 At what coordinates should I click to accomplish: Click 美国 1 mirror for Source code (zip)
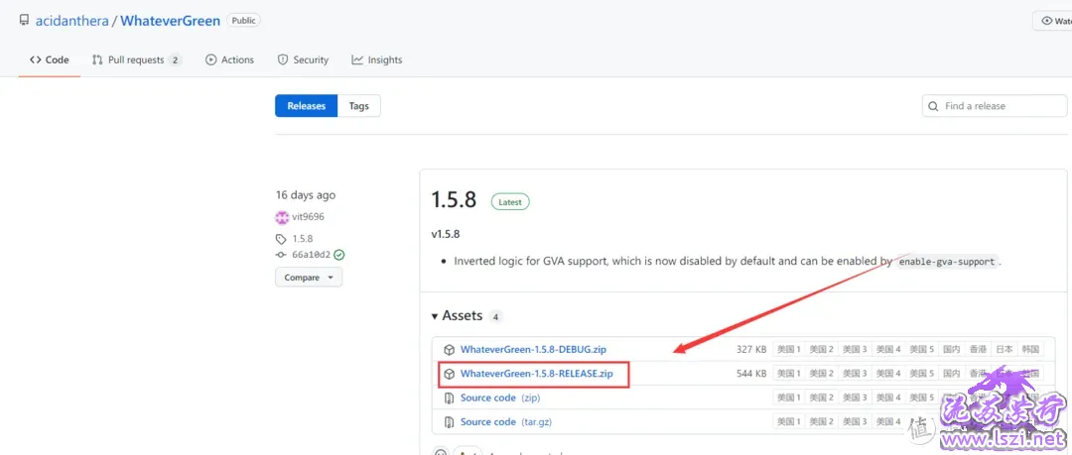pos(789,398)
